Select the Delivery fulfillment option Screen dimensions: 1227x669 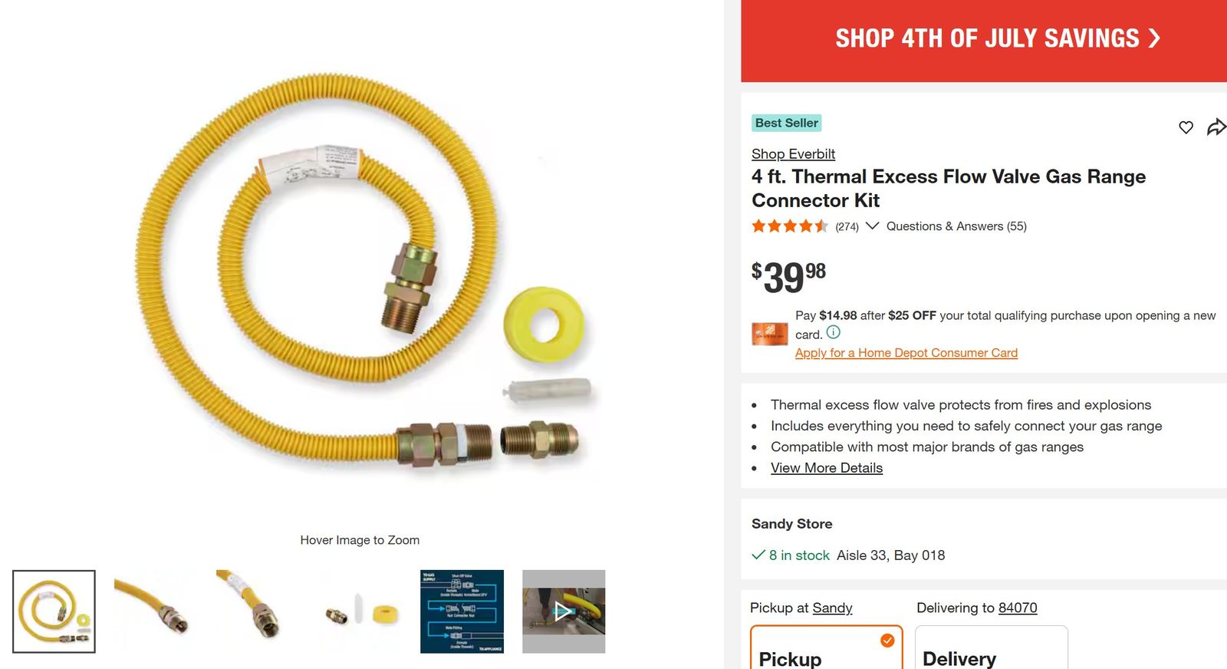(x=991, y=648)
